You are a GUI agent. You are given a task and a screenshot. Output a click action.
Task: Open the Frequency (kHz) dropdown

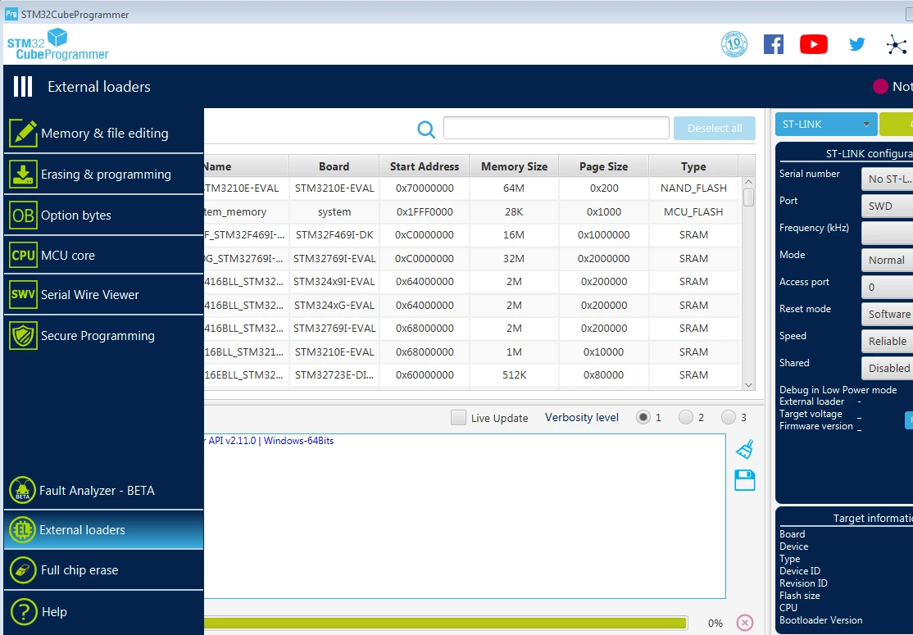click(887, 233)
